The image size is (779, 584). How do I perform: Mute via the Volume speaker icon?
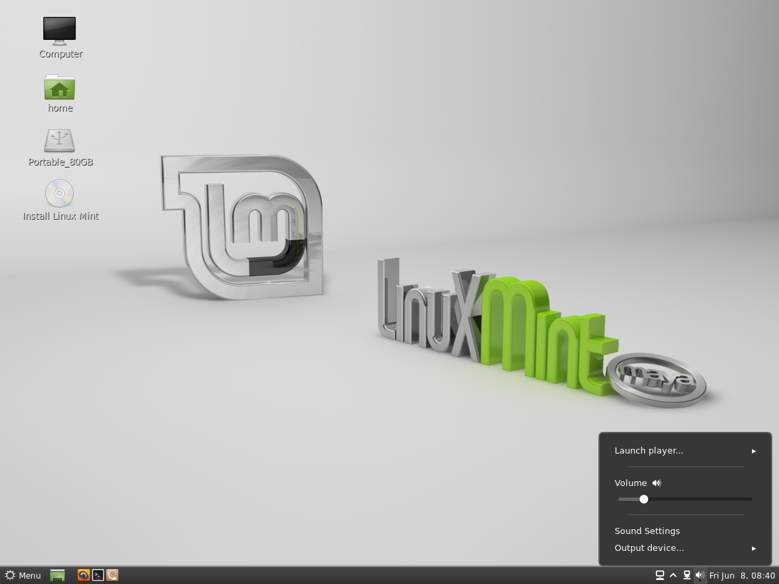tap(657, 483)
